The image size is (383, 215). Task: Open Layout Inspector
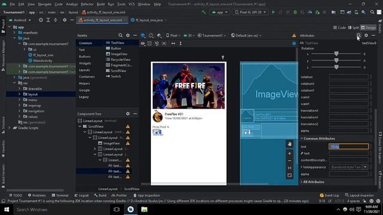tap(359, 195)
